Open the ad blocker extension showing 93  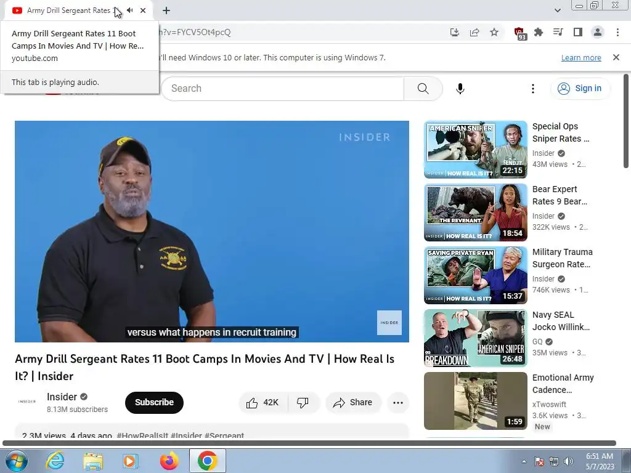click(x=519, y=33)
